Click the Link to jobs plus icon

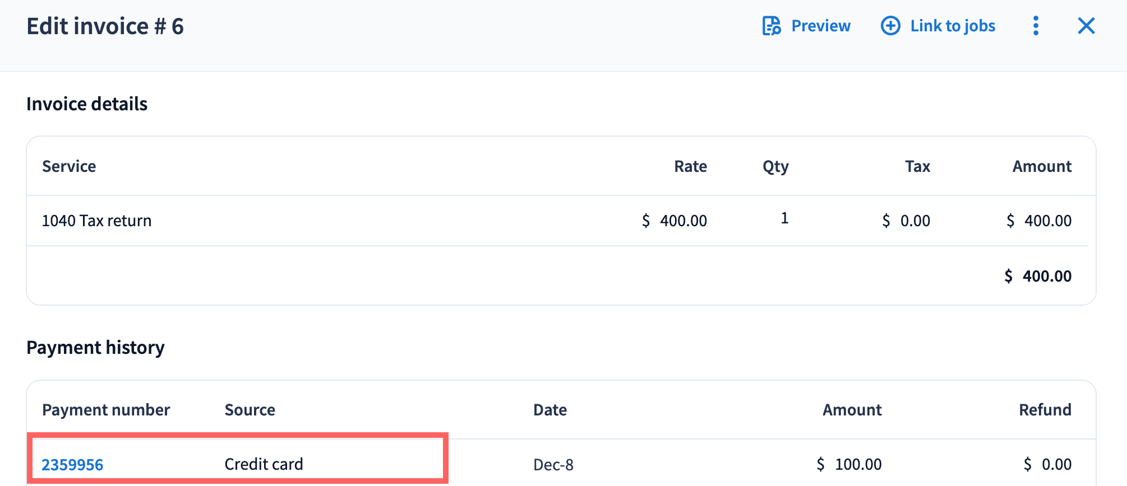click(890, 26)
